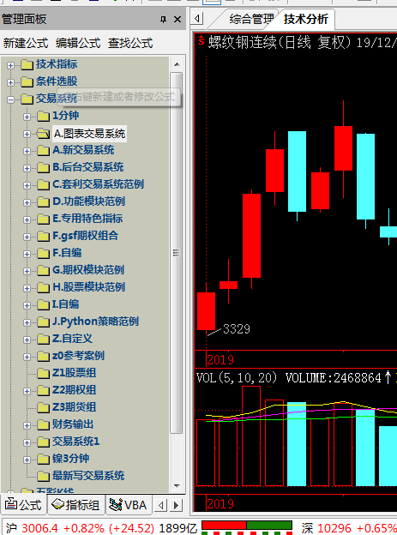The width and height of the screenshot is (397, 535).
Task: Close the 管理面板 panel
Action: point(177,20)
